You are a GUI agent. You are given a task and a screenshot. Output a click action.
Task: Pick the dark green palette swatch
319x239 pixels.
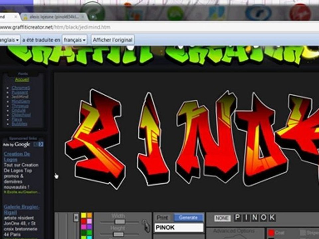pyautogui.click(x=84, y=232)
